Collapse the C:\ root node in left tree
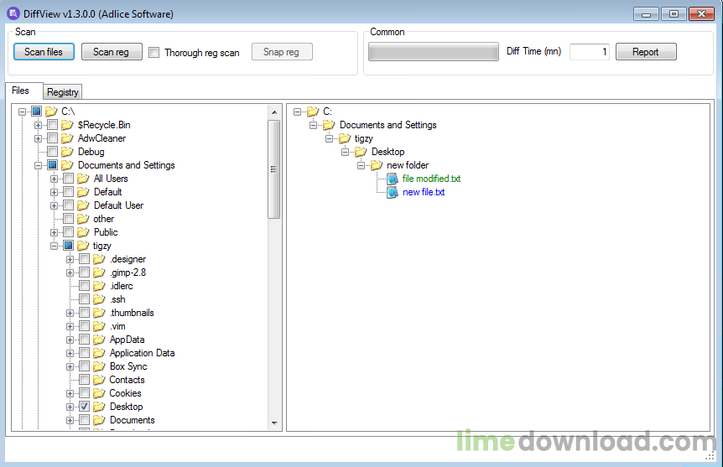 [22, 112]
